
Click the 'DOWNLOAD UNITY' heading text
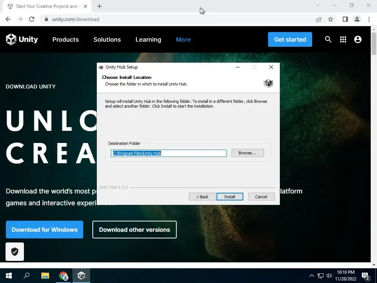[31, 87]
